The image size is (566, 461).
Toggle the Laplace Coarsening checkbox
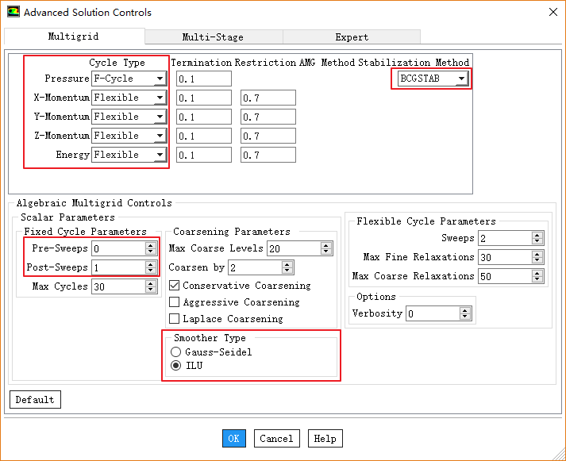(x=175, y=319)
